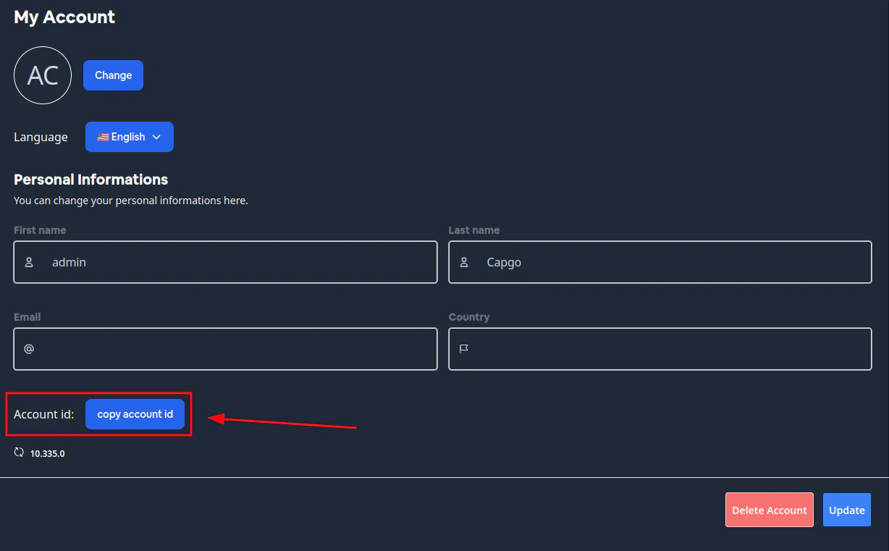
Task: Click the Delete Account button
Action: tap(769, 510)
